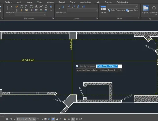Click the second icon in Dimension panel's top row
This screenshot has width=158, height=121.
click(21, 7)
